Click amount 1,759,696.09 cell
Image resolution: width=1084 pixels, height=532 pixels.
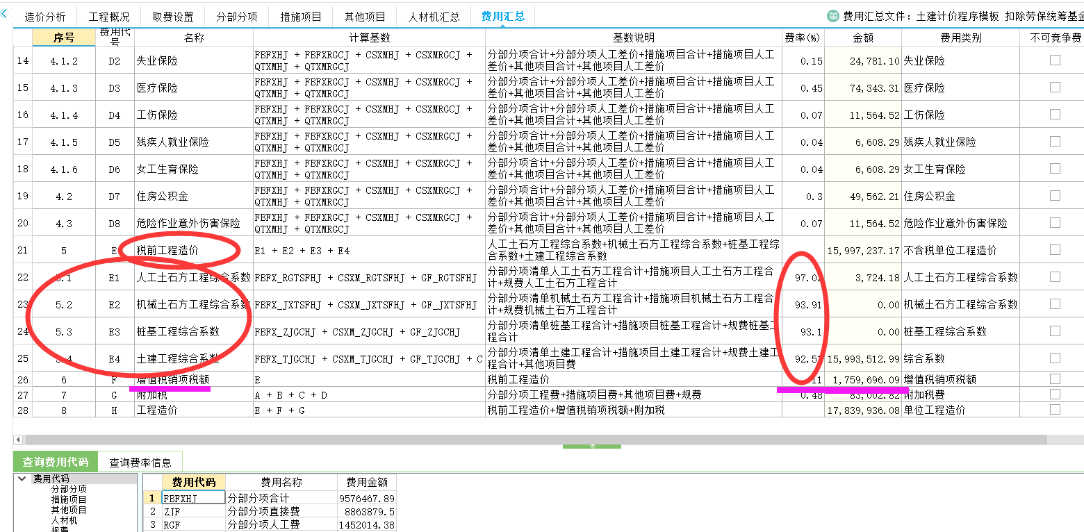tap(863, 379)
